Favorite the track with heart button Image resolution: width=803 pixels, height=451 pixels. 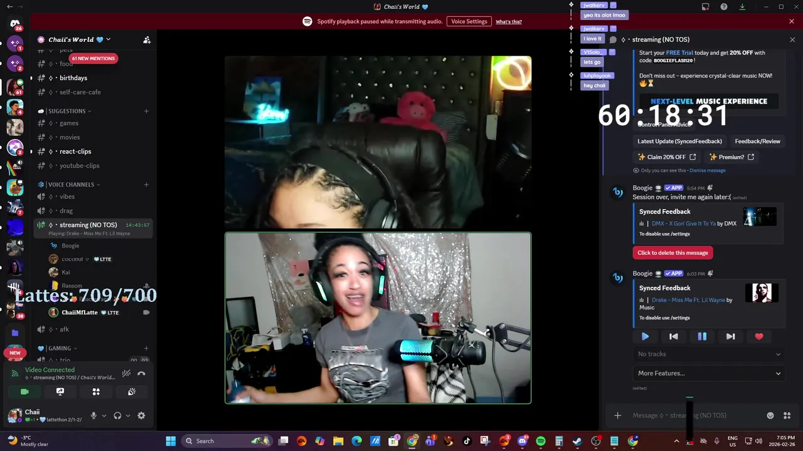coord(759,336)
